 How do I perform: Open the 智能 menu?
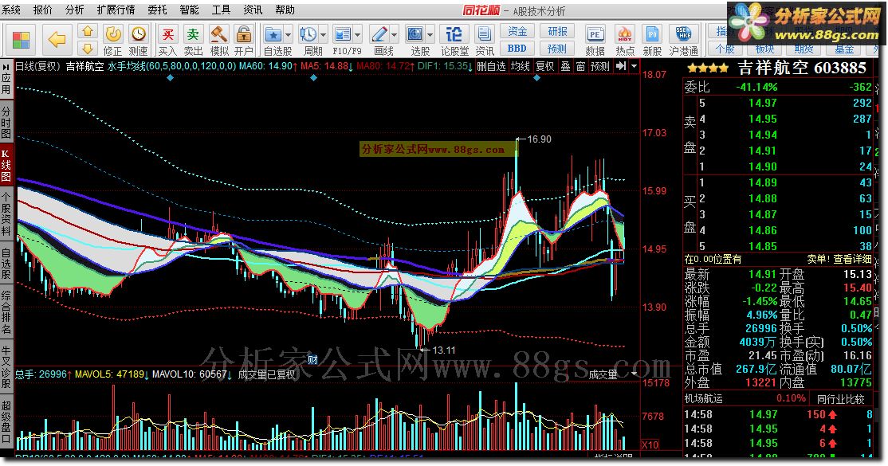(189, 10)
